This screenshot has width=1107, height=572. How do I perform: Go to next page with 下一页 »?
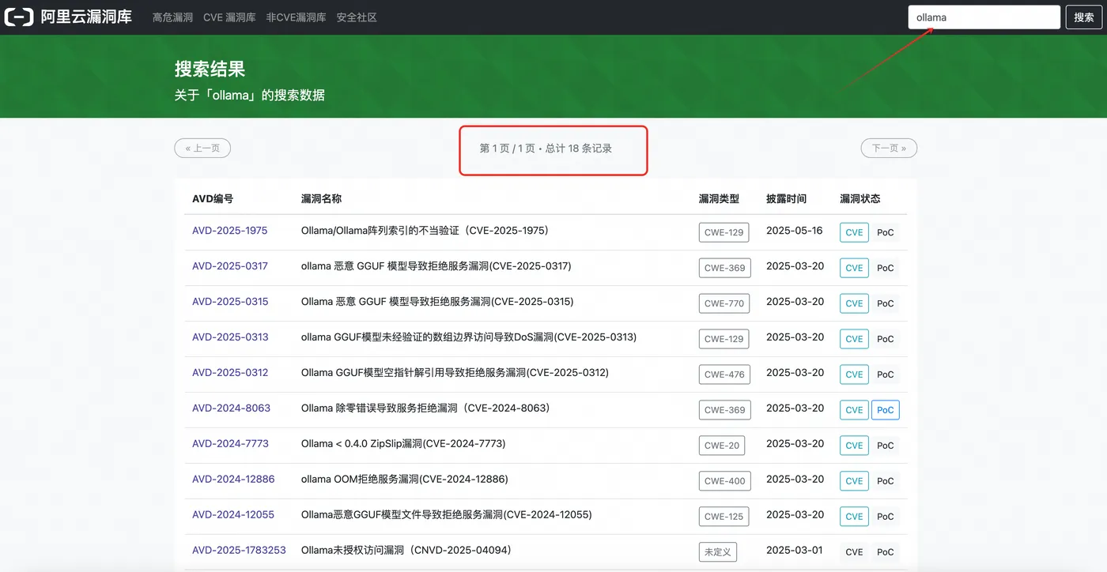pos(889,148)
